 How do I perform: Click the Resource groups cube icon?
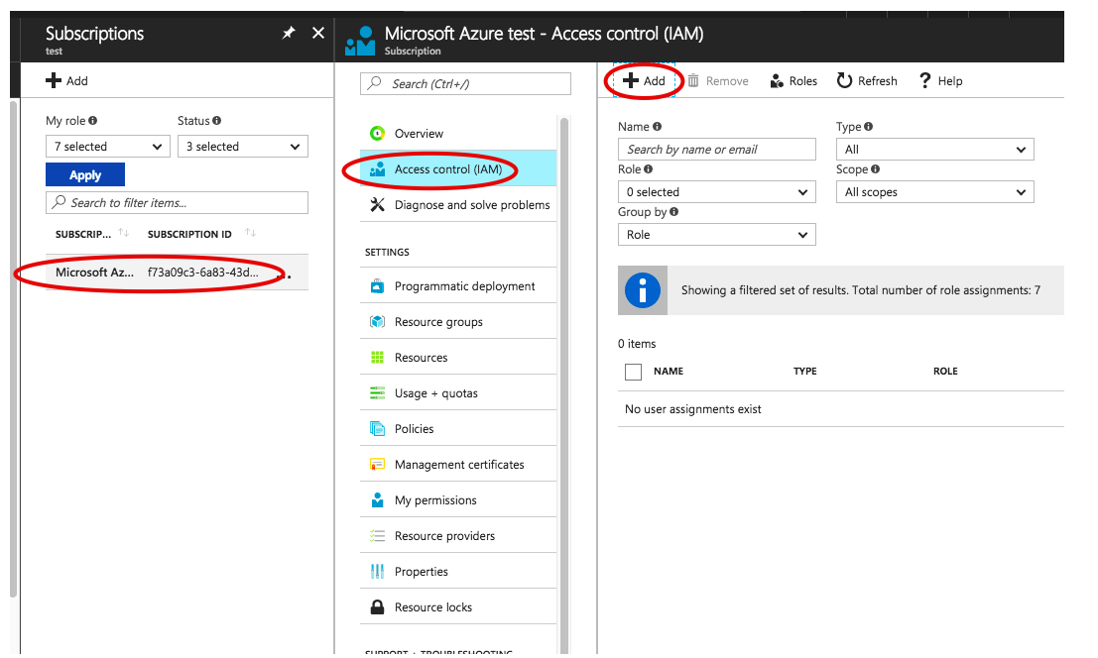(378, 322)
